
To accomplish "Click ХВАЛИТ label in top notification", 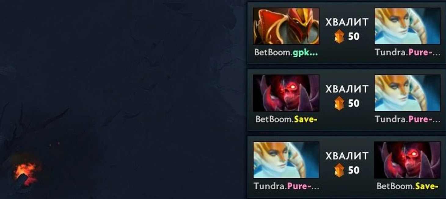I will click(347, 22).
